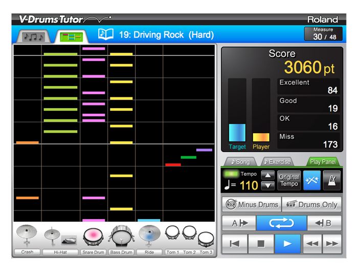Click the Tom 1 drum icon

coord(173,233)
